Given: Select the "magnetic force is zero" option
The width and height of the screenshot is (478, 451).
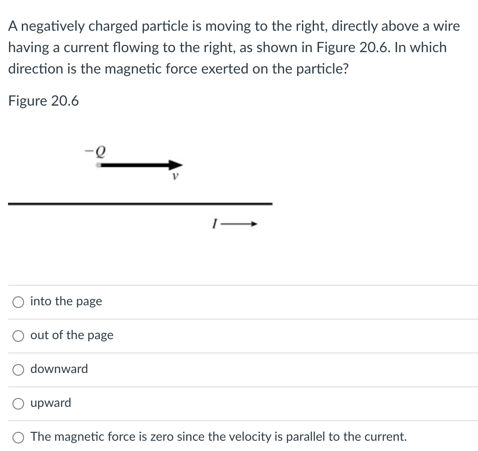Looking at the screenshot, I should [x=18, y=437].
